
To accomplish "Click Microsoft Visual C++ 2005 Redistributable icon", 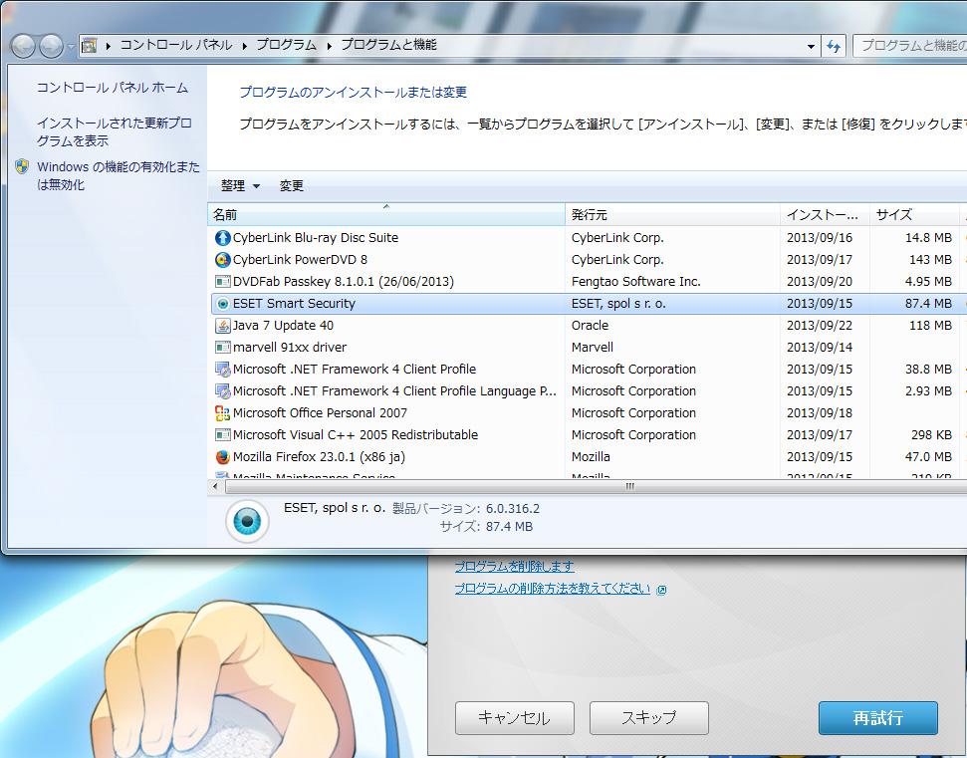I will tap(223, 435).
